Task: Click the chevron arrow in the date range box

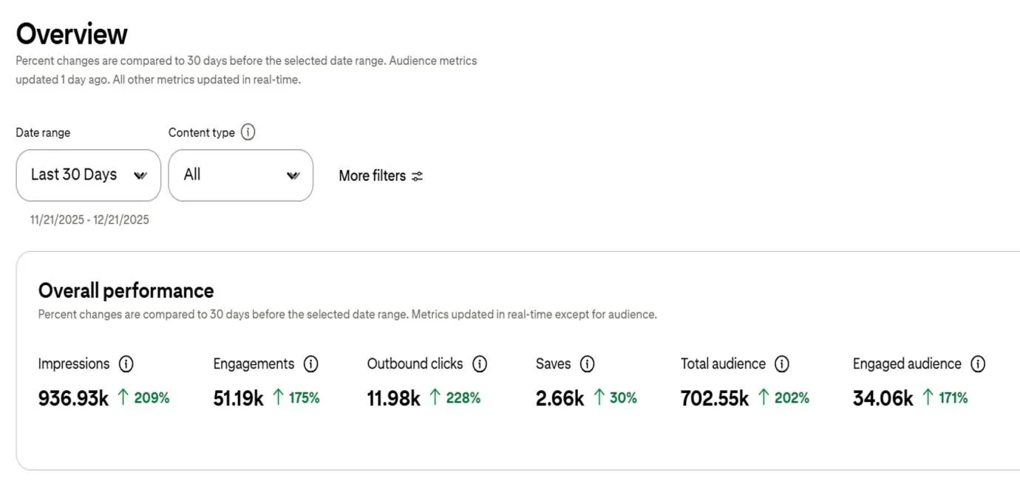Action: (140, 176)
